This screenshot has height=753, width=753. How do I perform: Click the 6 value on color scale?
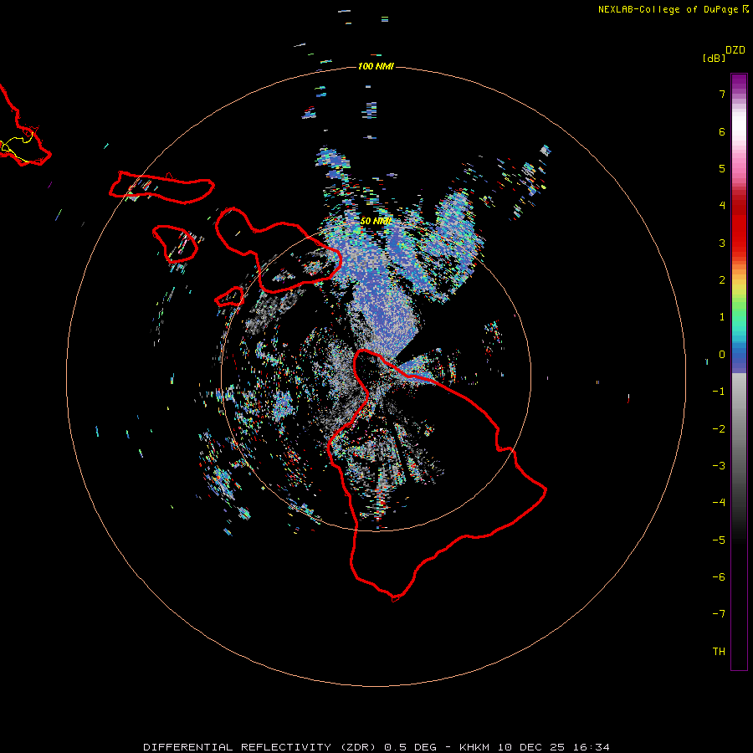(x=722, y=131)
